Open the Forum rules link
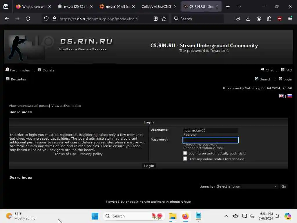297x223 pixels. coord(20,70)
